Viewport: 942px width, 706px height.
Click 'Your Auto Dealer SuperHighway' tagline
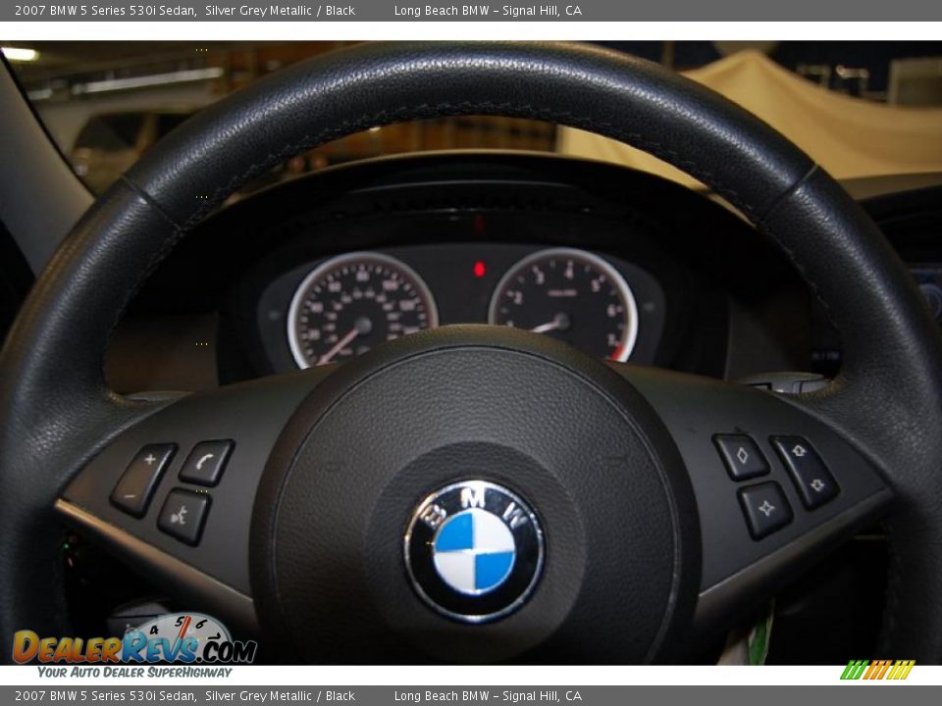pos(134,673)
